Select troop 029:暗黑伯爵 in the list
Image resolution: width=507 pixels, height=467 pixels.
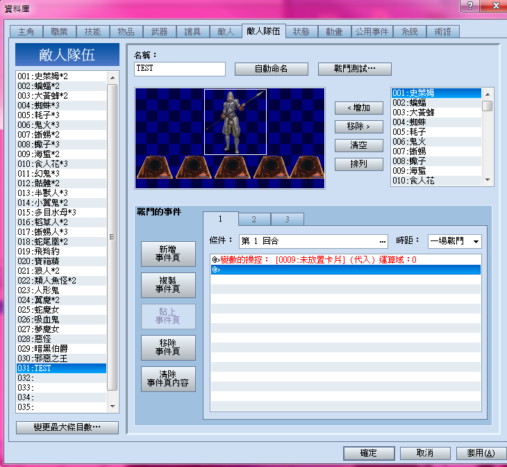[61, 349]
